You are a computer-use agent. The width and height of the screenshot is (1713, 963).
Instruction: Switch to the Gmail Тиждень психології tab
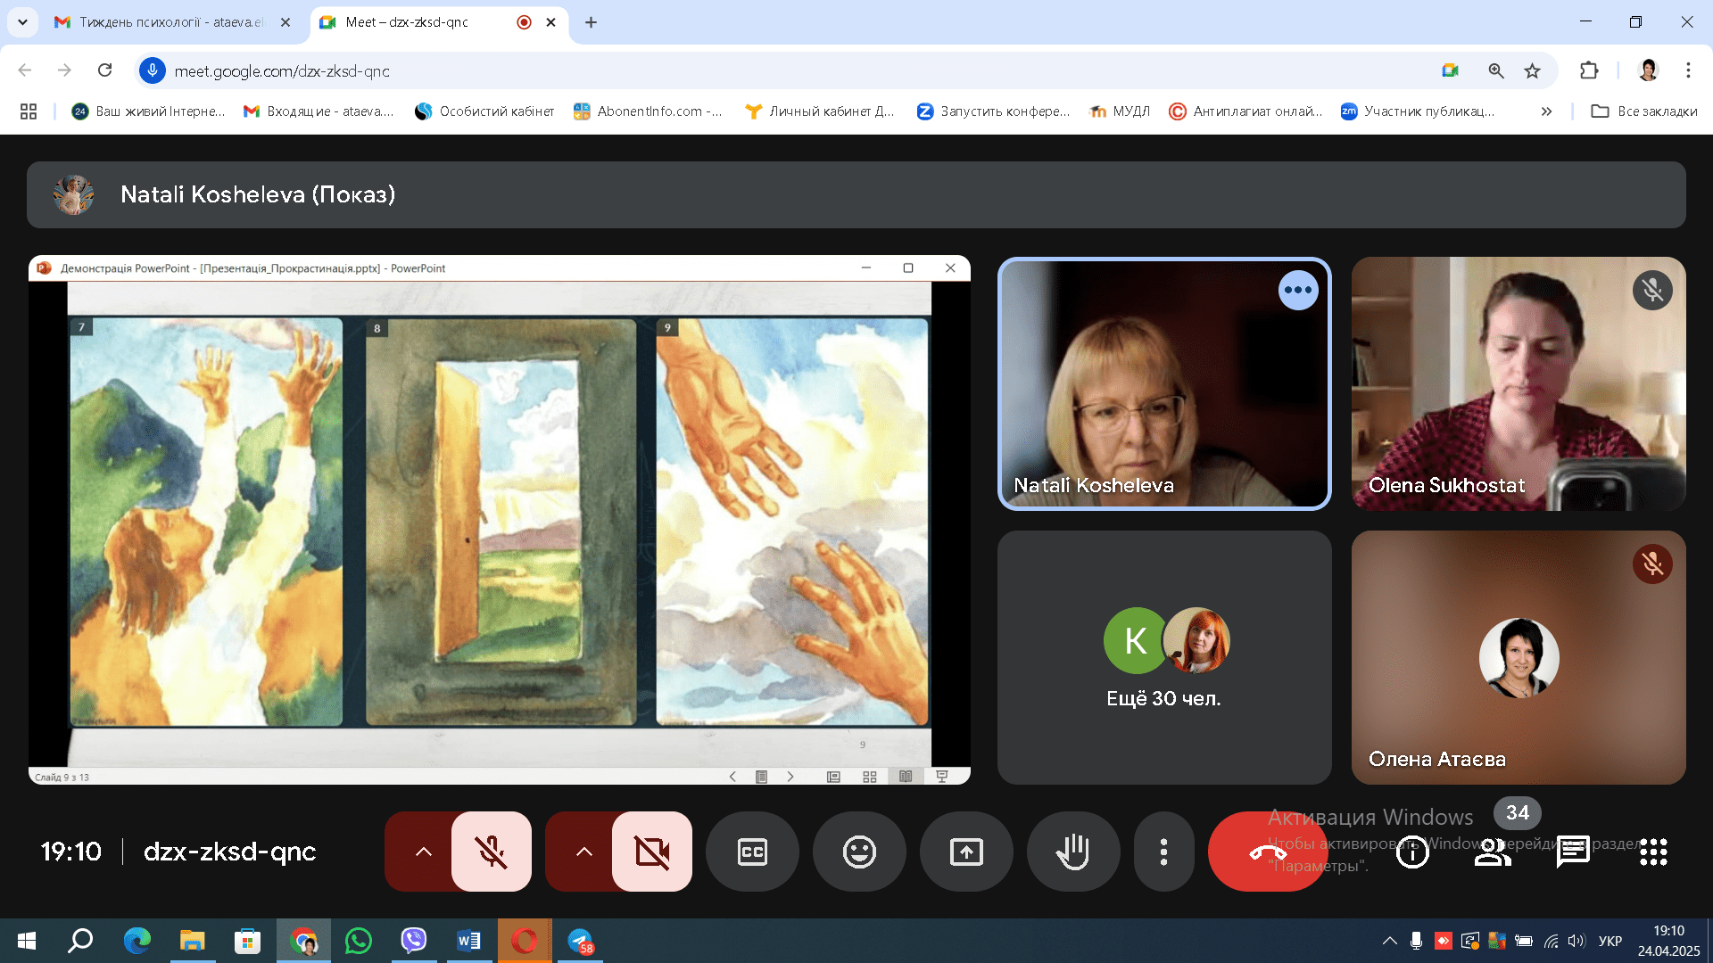[170, 22]
